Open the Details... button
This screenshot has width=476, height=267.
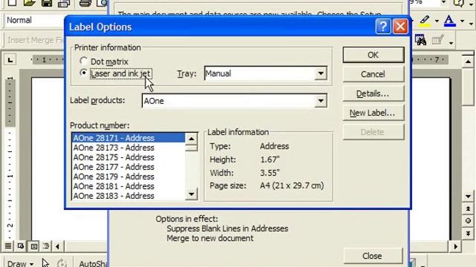pyautogui.click(x=373, y=93)
